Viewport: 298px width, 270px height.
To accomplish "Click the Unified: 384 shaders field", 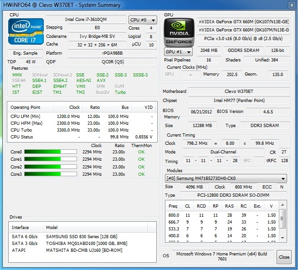I will click(x=267, y=60).
